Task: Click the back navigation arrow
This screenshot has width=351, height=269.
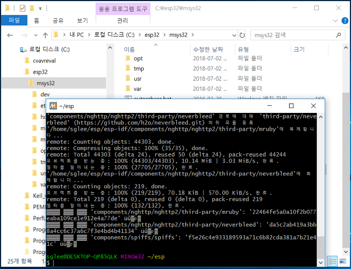Action: click(x=10, y=35)
